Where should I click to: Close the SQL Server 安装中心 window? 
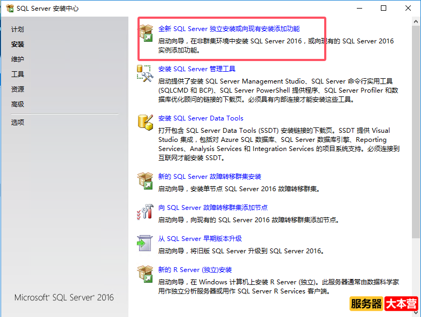coord(408,9)
